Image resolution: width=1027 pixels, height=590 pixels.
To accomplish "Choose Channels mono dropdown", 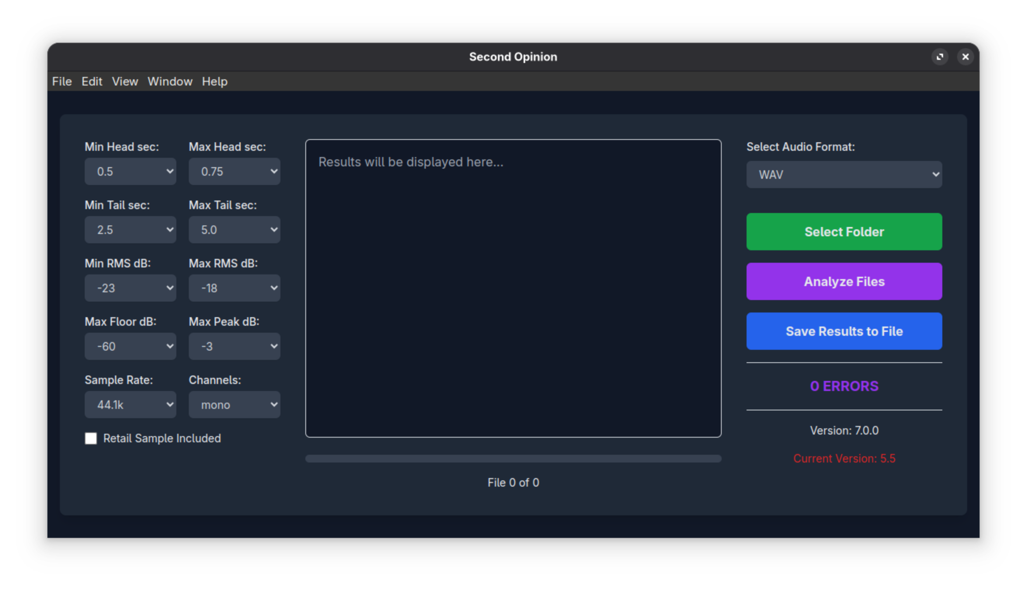I will click(234, 405).
